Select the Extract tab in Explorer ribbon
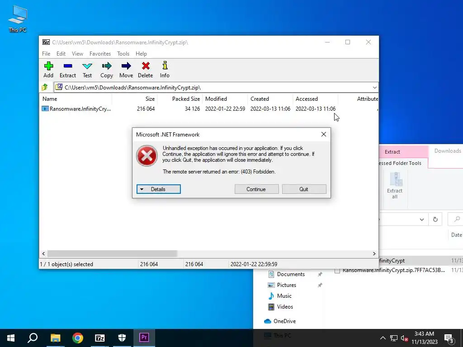The image size is (463, 347). pos(392,152)
